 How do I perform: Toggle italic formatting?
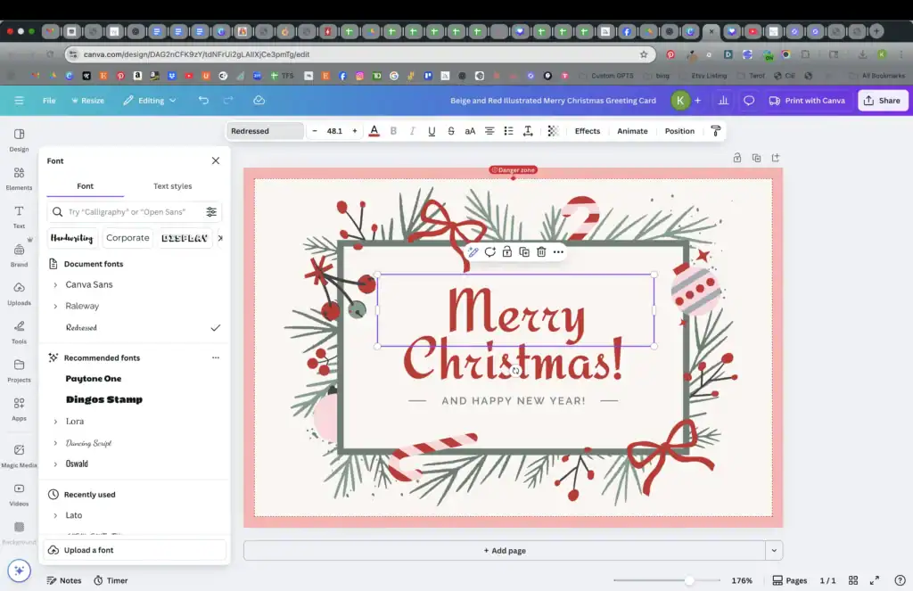[412, 130]
